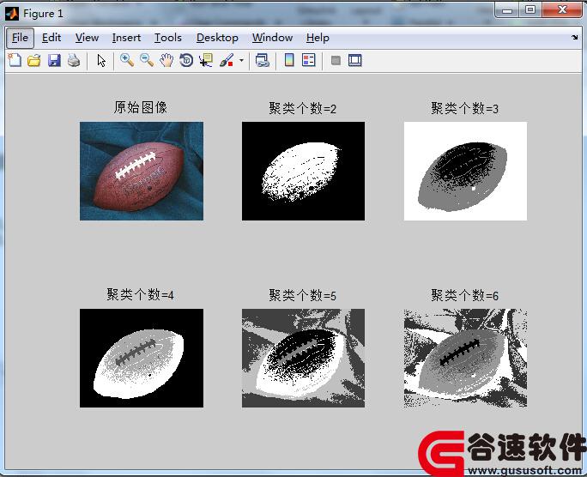Click the Hide Plot Tools icon
Viewport: 587px width, 477px height.
pyautogui.click(x=336, y=60)
